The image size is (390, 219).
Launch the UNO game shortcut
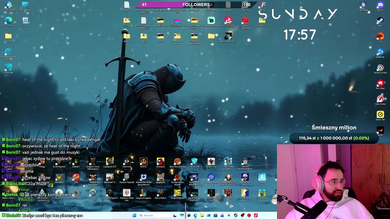pos(76,178)
